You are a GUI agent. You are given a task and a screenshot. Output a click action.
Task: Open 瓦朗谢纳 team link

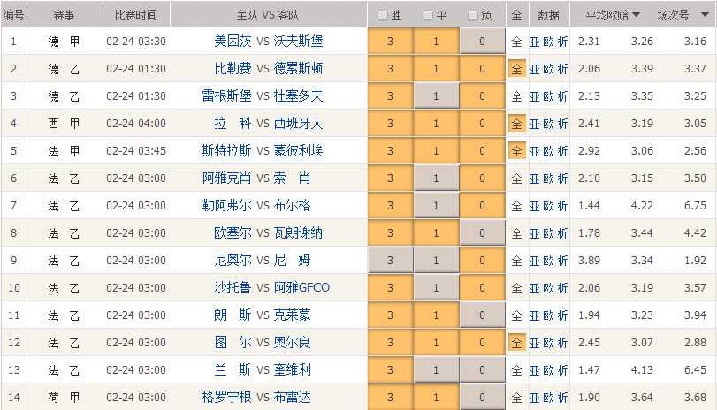pyautogui.click(x=298, y=233)
